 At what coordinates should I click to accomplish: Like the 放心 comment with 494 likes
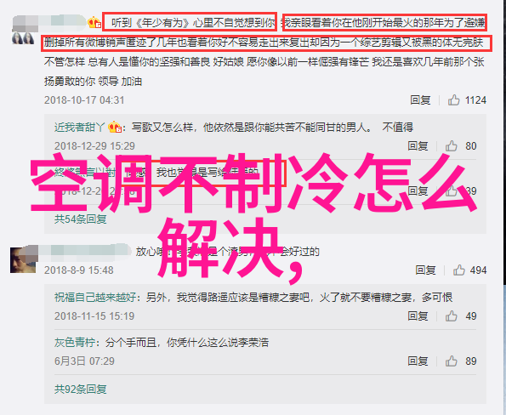[x=458, y=270]
